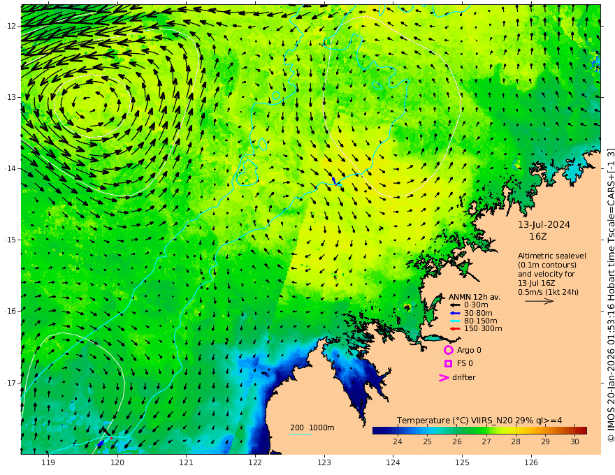Click the 28 degree yellow on temperature colorbar
This screenshot has height=475, width=615.
[x=516, y=430]
